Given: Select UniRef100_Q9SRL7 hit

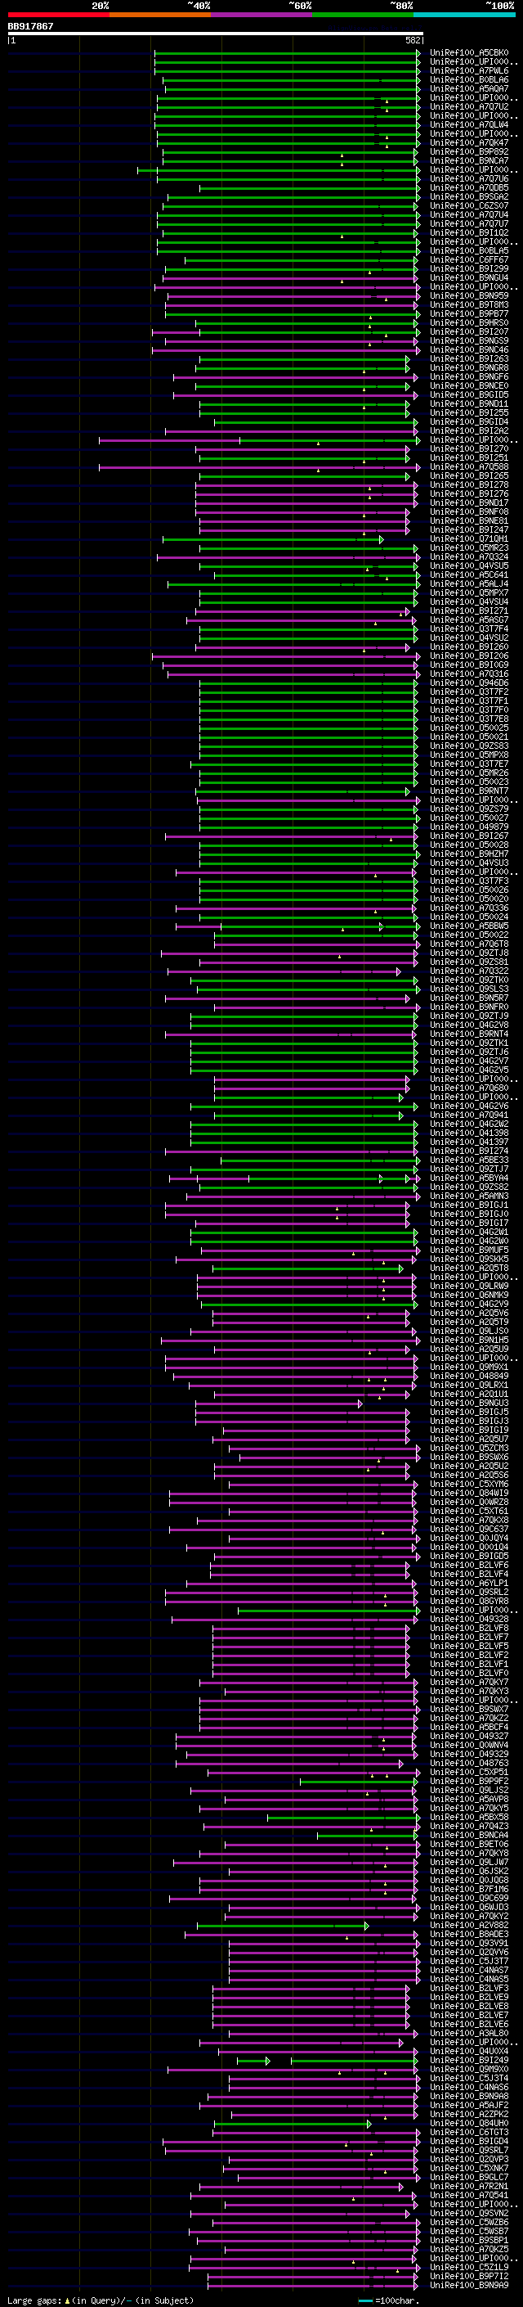Looking at the screenshot, I should 468,2148.
